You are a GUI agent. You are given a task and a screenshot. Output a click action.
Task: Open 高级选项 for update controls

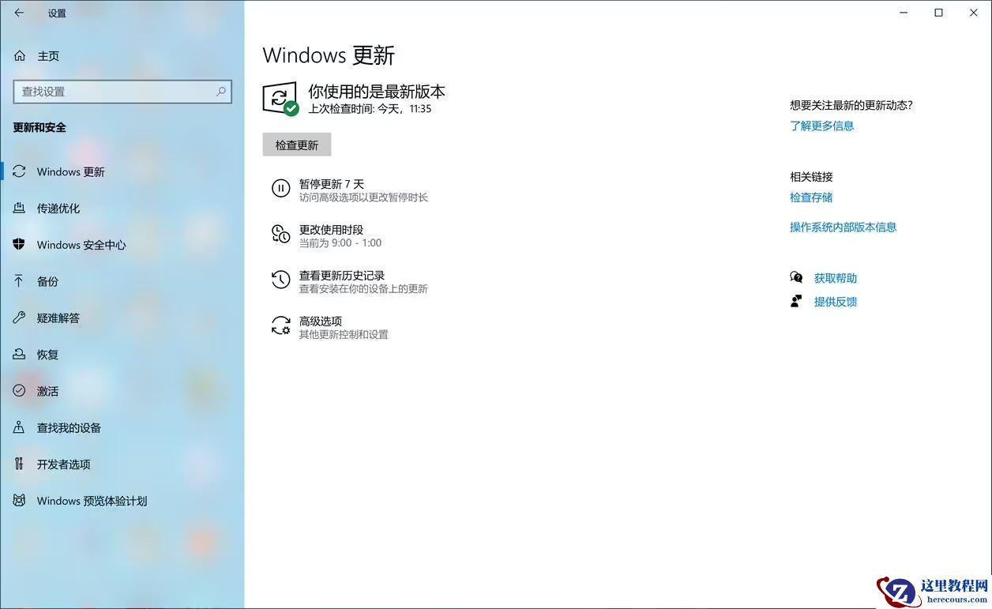click(321, 321)
